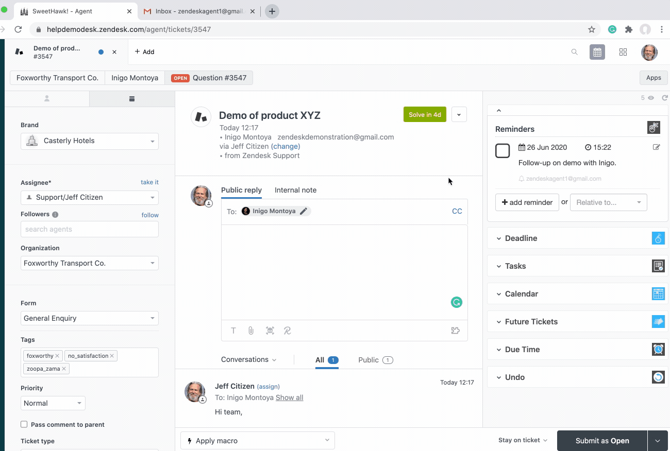The image size is (670, 451).
Task: Edit the Inigo Montoya recipient pencil icon
Action: click(304, 211)
